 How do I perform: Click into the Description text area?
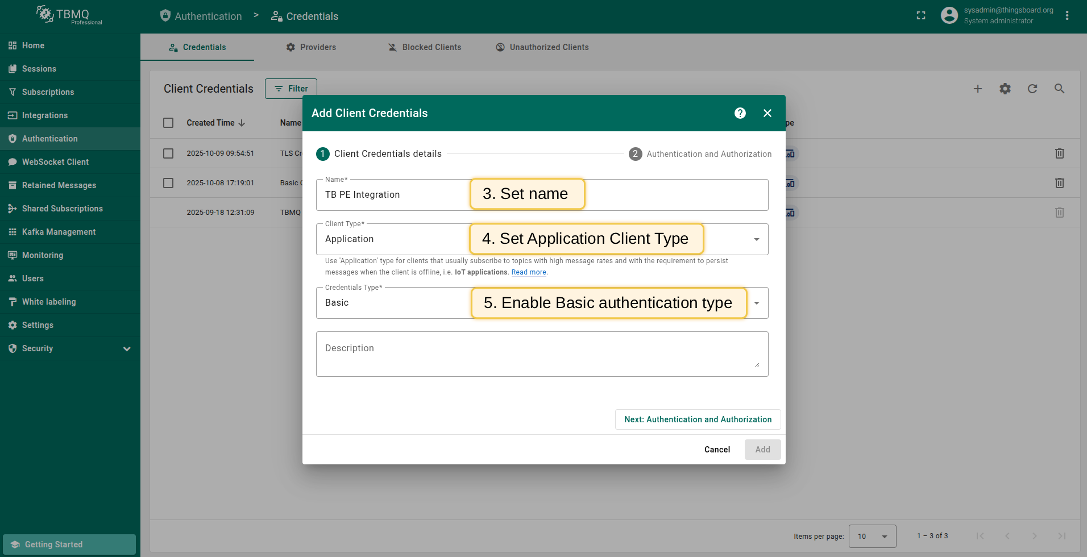(542, 354)
